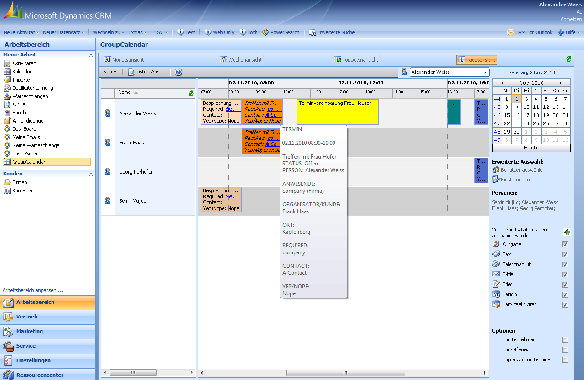Click the Both toolbar button
584x380 pixels.
coord(249,32)
